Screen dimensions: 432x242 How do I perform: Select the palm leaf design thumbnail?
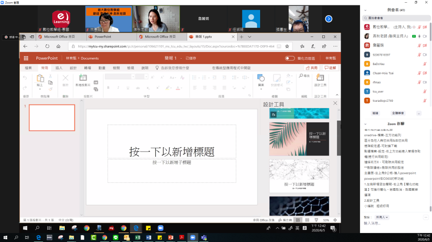pyautogui.click(x=299, y=139)
